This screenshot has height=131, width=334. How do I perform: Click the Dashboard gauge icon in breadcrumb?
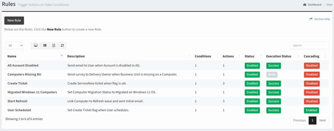[x=305, y=5]
